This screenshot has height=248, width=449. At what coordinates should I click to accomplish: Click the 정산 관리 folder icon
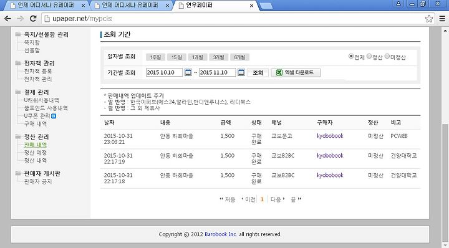coord(18,136)
